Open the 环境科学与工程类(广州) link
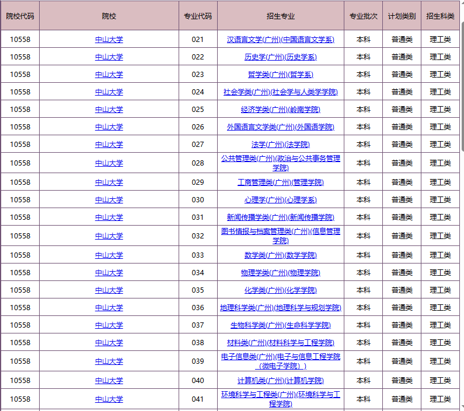 281,399
